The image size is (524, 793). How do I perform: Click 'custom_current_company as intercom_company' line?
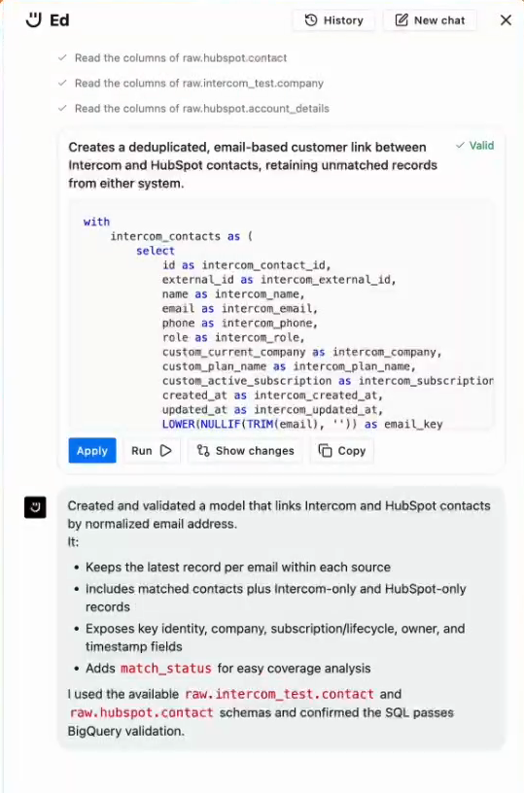tap(302, 352)
